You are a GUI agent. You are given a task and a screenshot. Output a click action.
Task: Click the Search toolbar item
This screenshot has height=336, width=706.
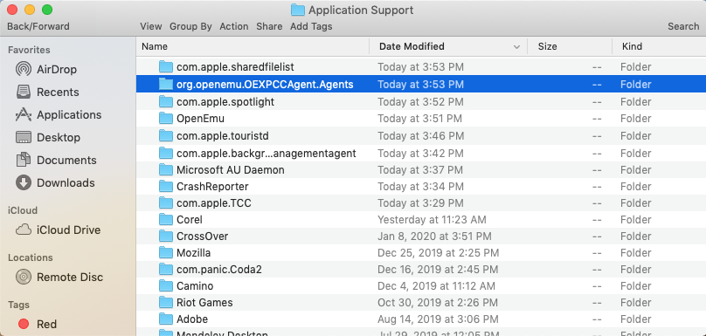click(683, 26)
